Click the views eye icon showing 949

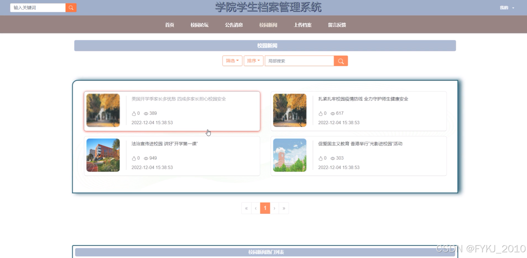click(146, 158)
